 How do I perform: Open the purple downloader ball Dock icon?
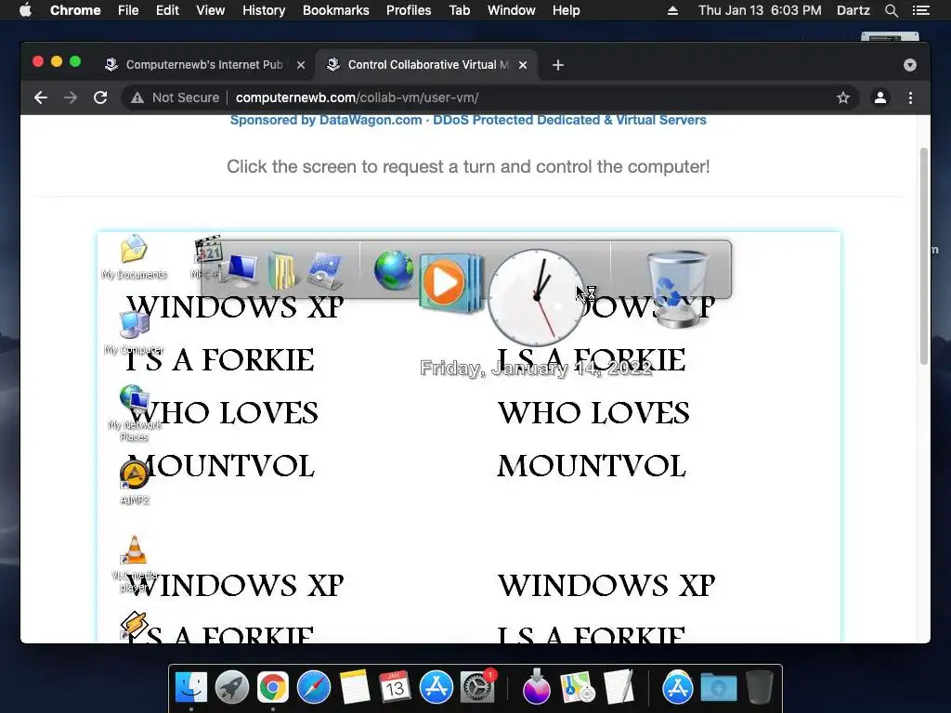click(x=537, y=686)
